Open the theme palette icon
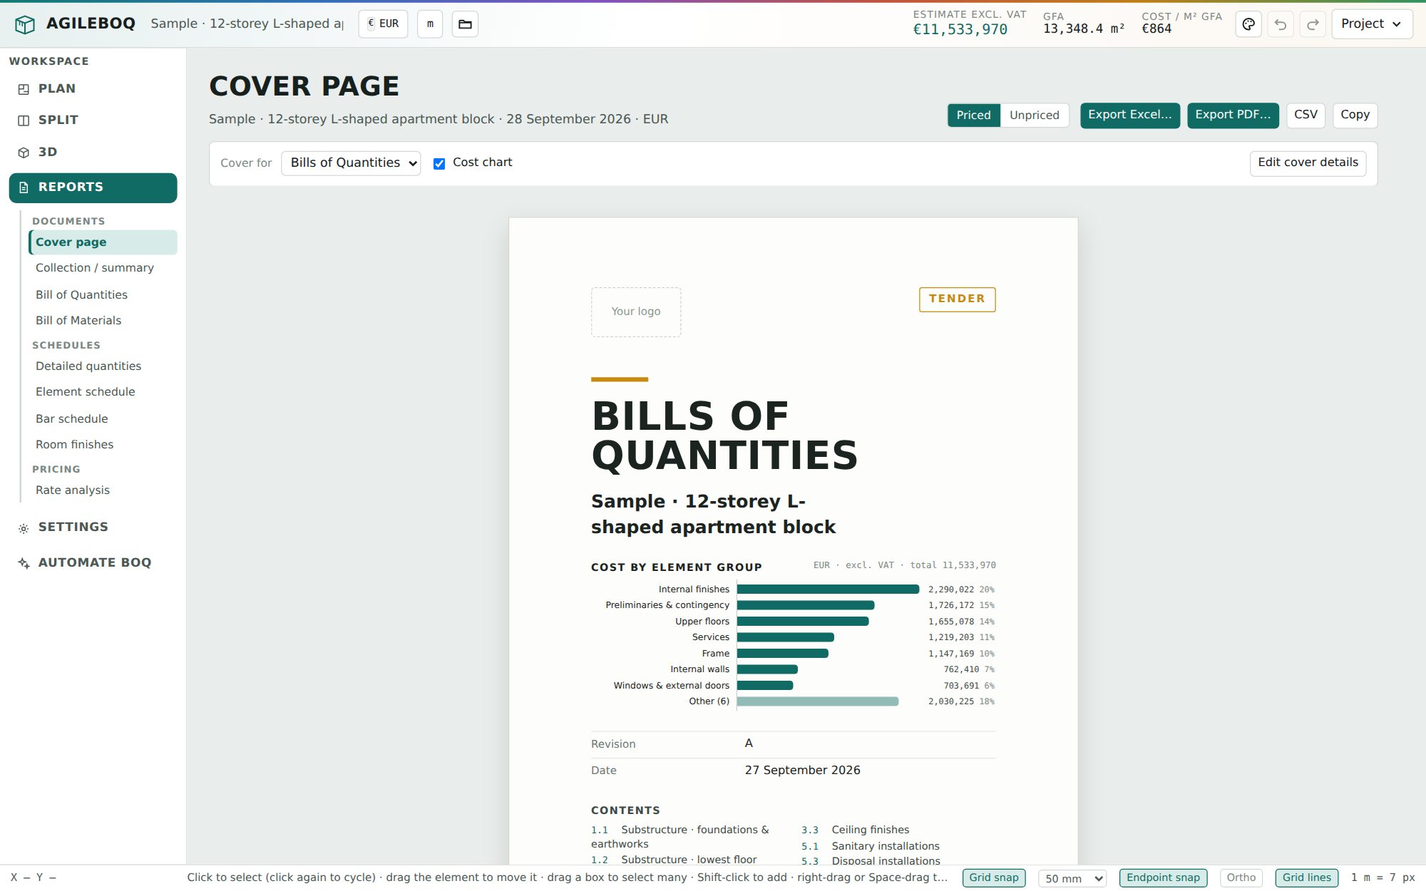The image size is (1426, 891). [x=1248, y=24]
